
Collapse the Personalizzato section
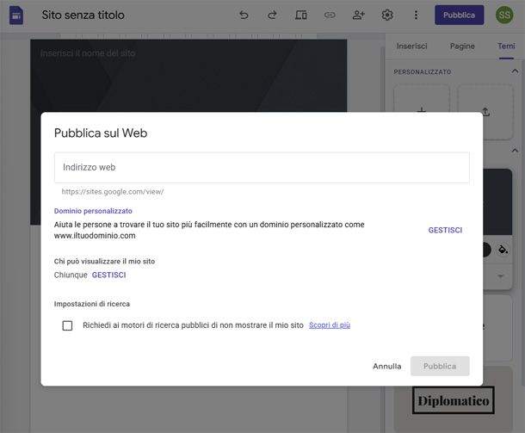point(515,71)
